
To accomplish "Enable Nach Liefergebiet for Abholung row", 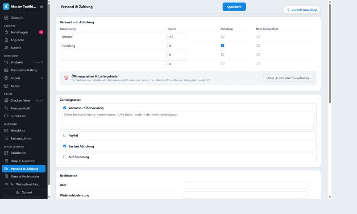I will pos(258,45).
